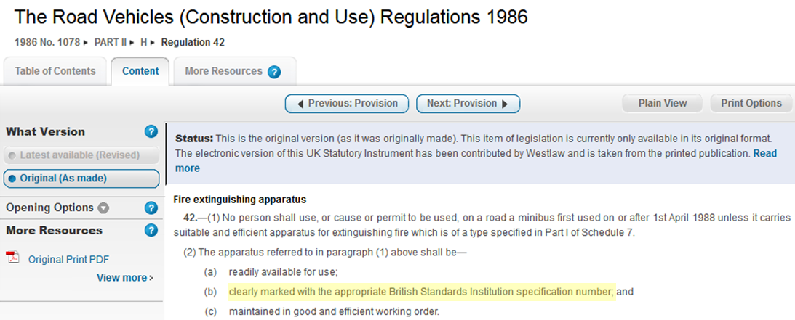
Task: Select the Latest available (Revised) version
Action: (x=81, y=155)
